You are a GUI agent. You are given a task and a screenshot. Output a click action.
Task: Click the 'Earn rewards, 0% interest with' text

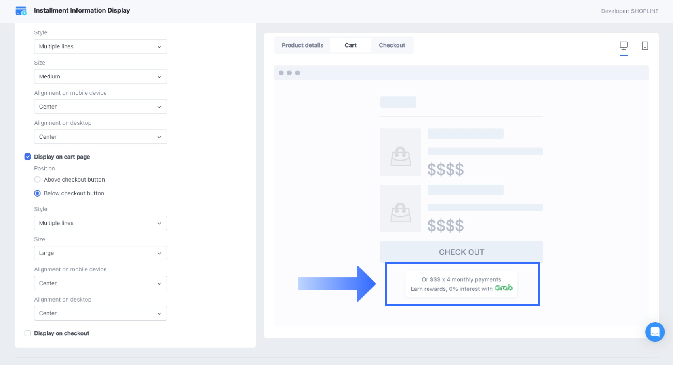(x=452, y=289)
